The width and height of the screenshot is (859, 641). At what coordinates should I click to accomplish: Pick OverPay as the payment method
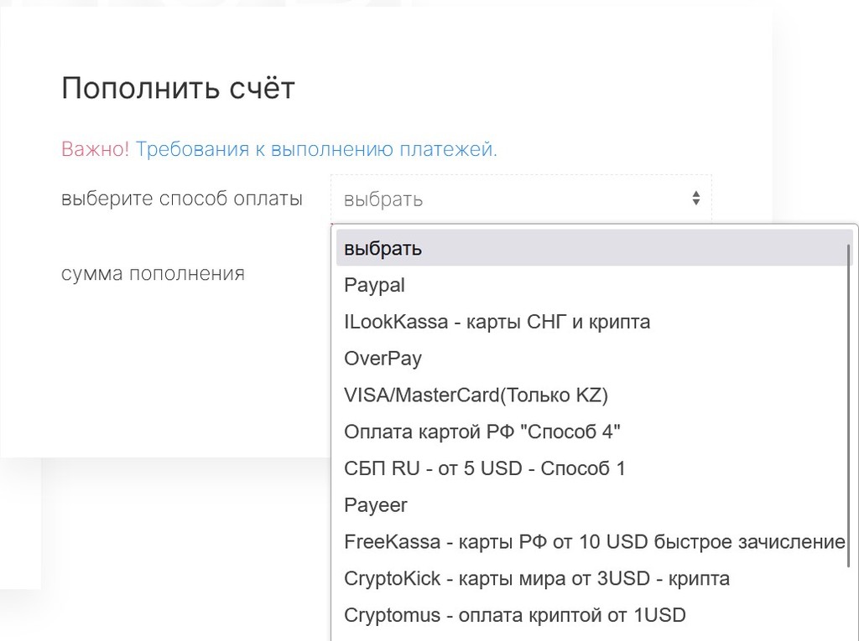point(383,359)
